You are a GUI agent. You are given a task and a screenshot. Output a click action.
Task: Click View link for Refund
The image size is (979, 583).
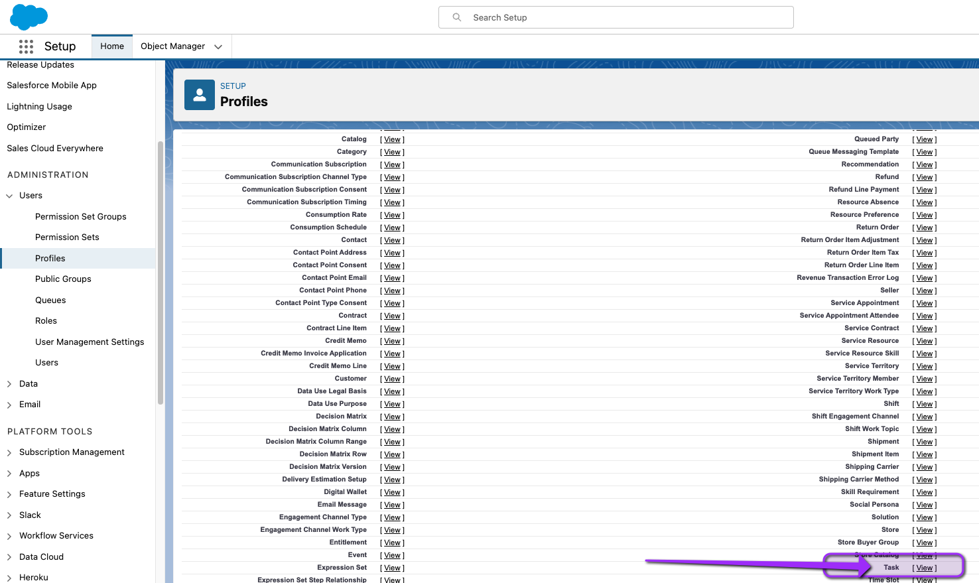925,177
